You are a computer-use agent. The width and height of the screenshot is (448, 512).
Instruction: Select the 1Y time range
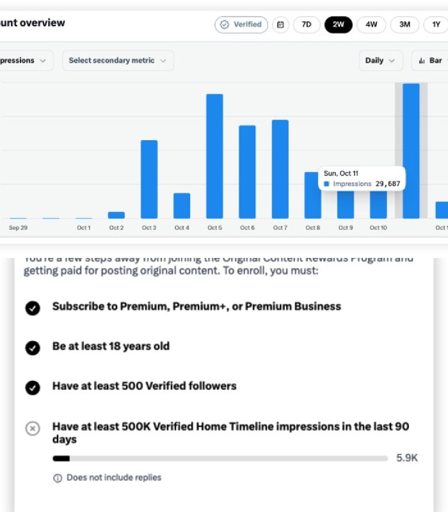point(436,25)
